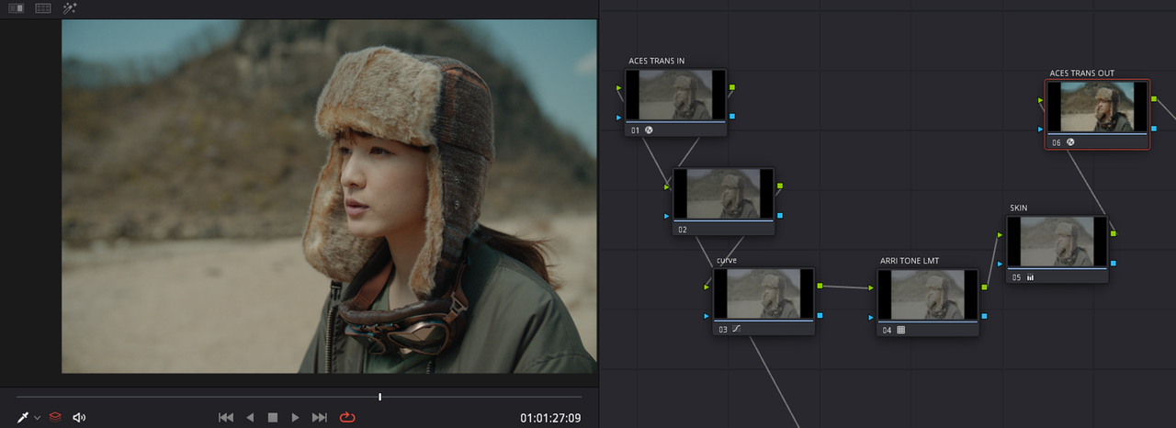Stop playback
This screenshot has height=428, width=1176.
pyautogui.click(x=273, y=417)
